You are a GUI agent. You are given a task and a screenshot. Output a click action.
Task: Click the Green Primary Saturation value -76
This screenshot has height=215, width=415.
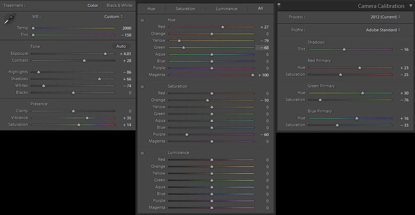(405, 100)
